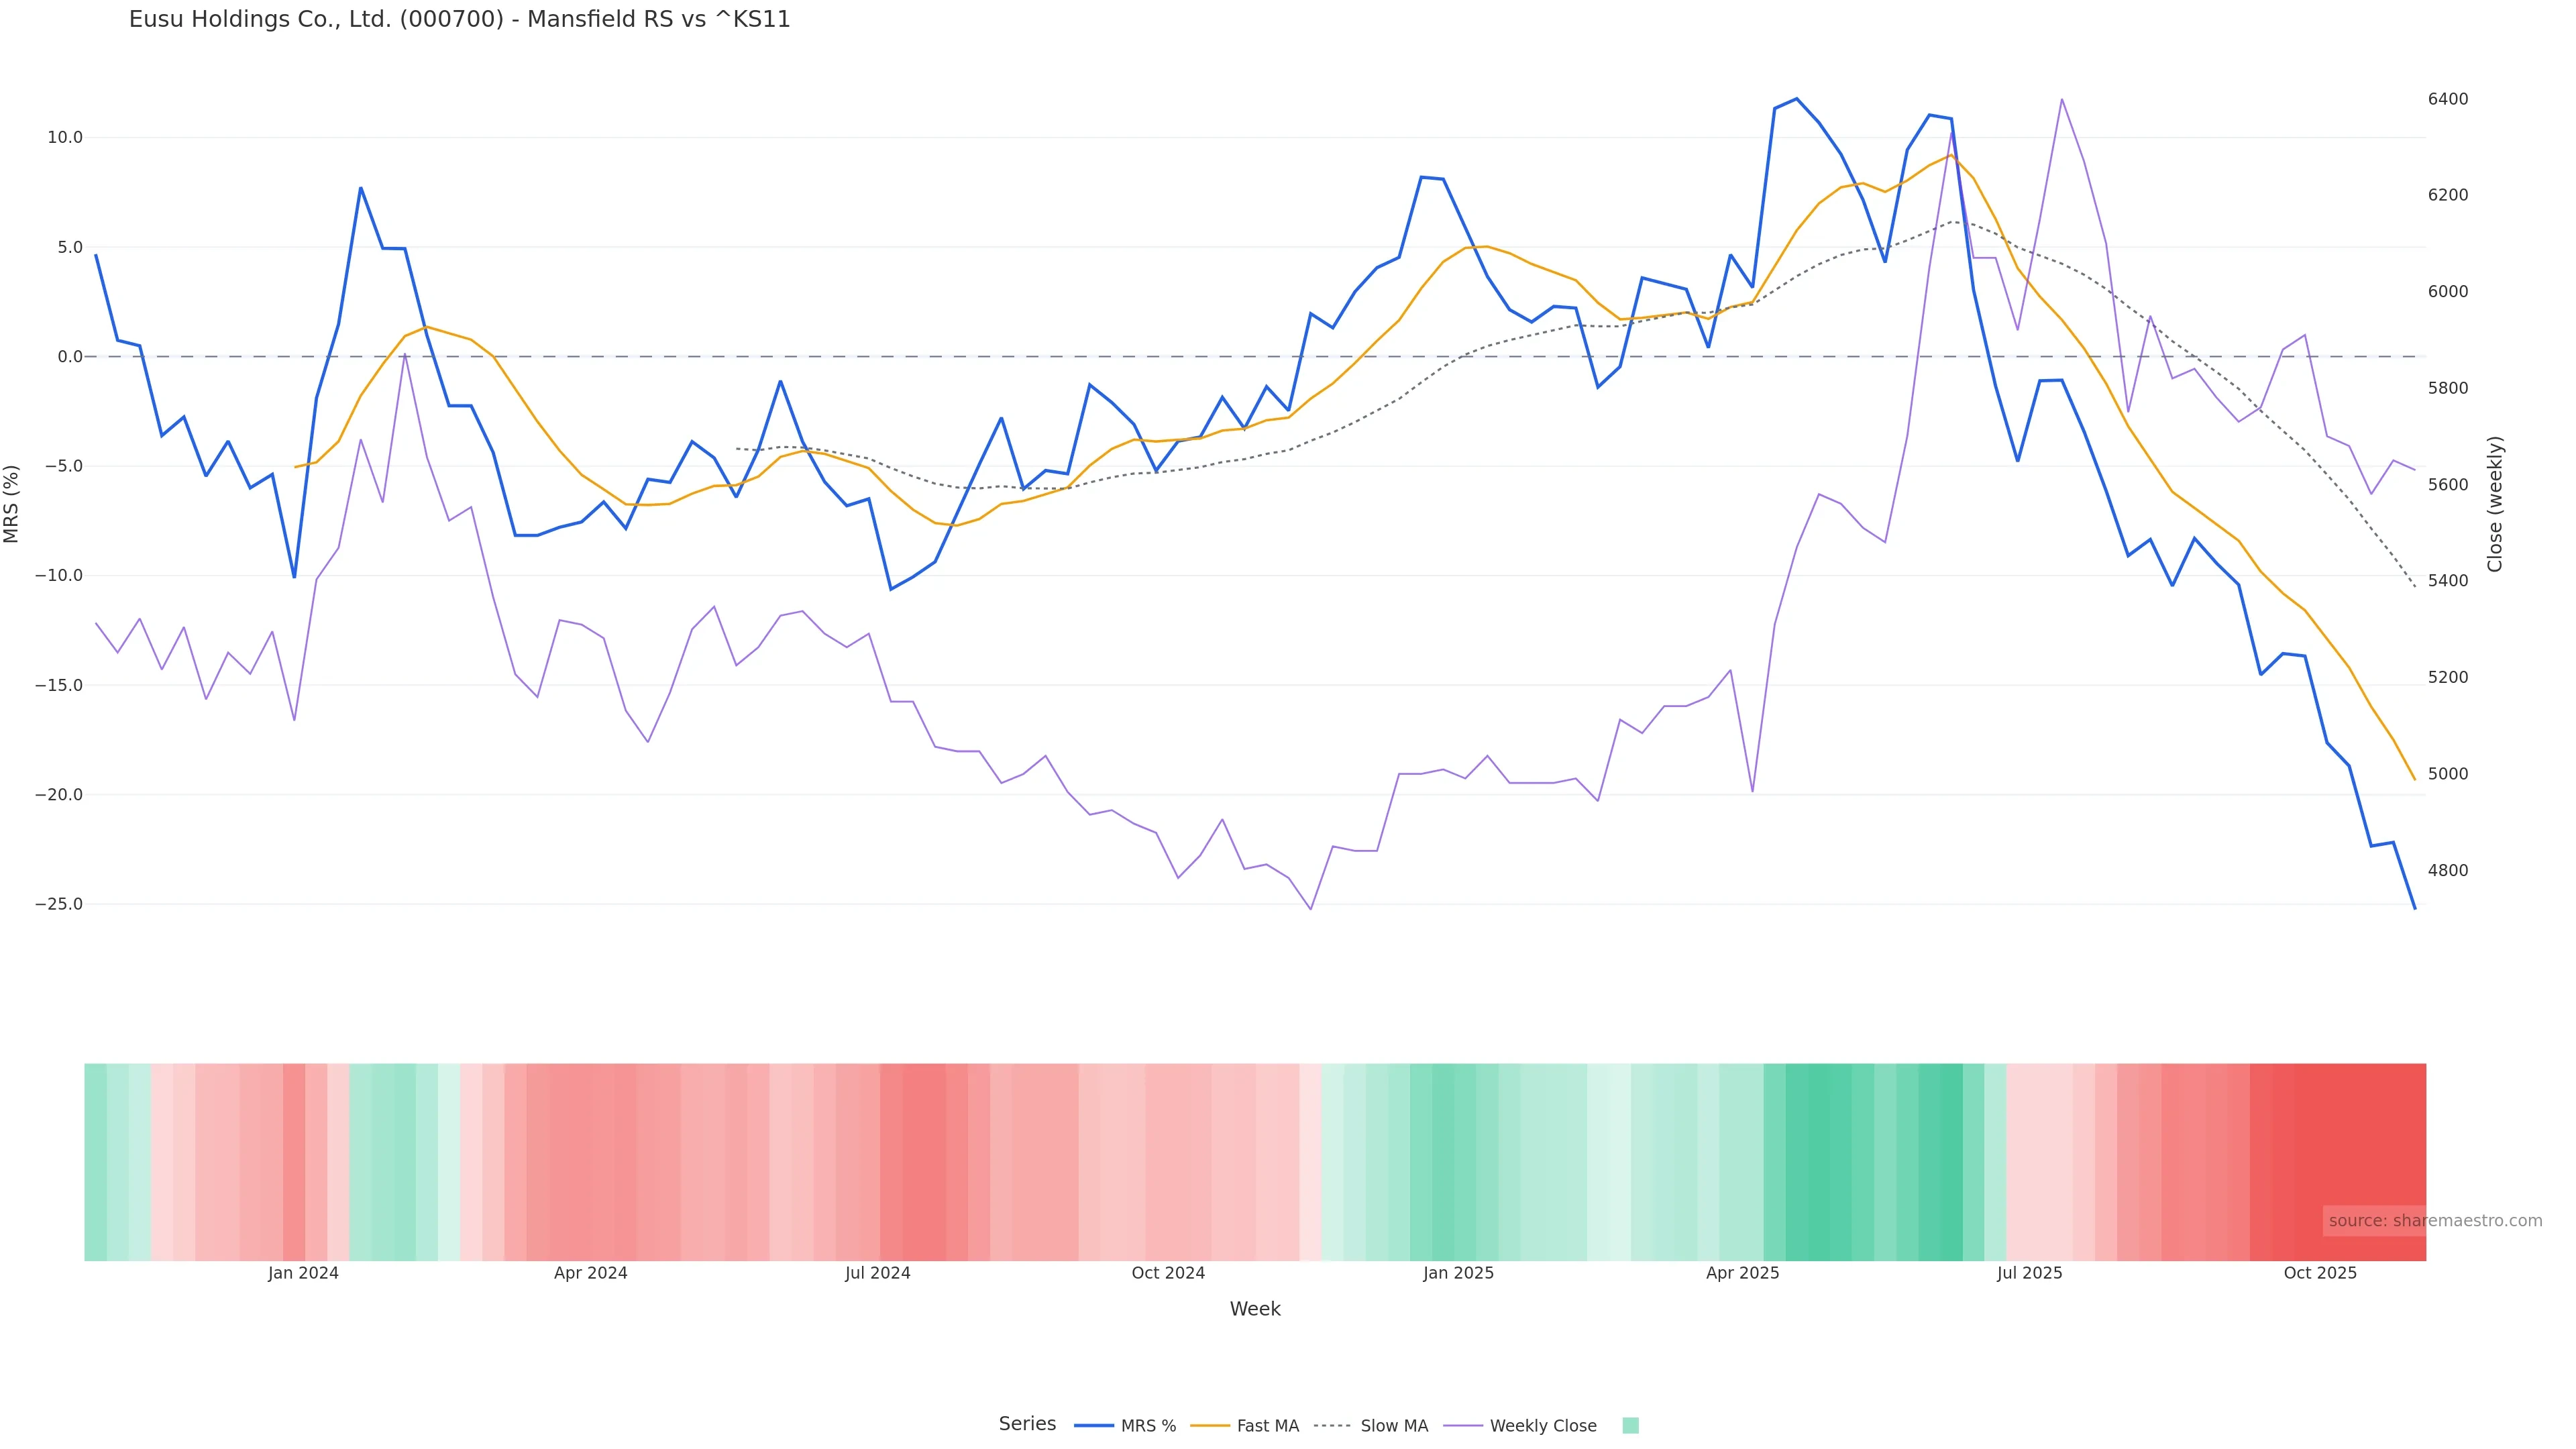This screenshot has height=1449, width=2576.
Task: Click the 'Jul 2024' x-axis tick label
Action: tap(877, 1273)
